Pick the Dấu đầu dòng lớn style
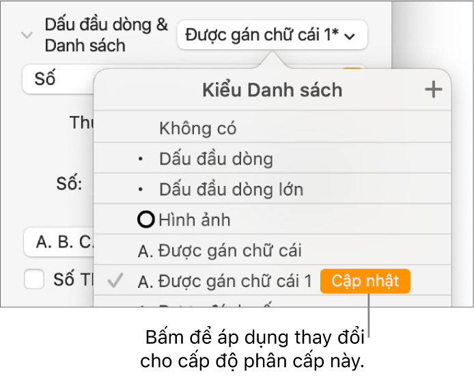Image resolution: width=474 pixels, height=378 pixels. click(231, 189)
